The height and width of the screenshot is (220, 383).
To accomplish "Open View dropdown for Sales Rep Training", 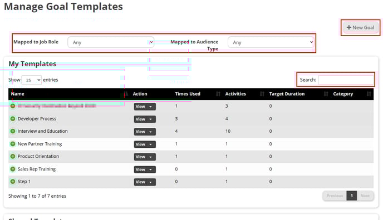I will click(145, 169).
